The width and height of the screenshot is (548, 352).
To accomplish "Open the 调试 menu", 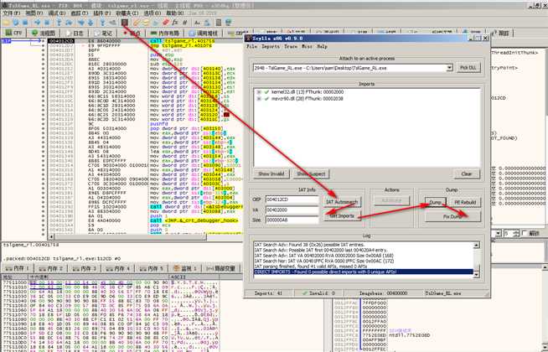I will [57, 13].
